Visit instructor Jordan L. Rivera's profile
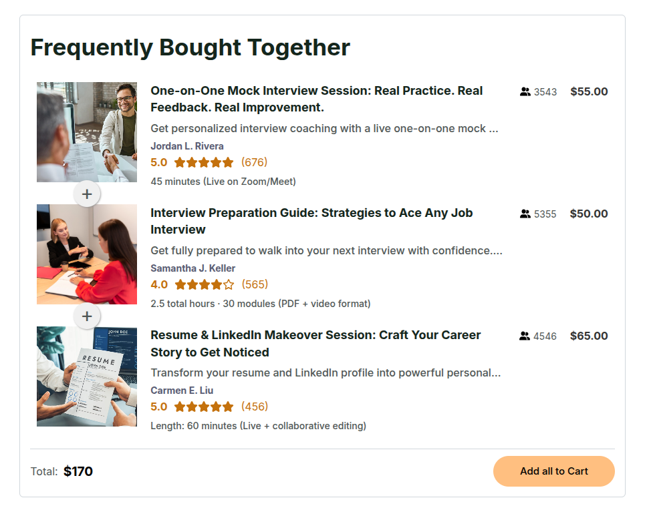Screen dimensions: 645x516 click(187, 146)
